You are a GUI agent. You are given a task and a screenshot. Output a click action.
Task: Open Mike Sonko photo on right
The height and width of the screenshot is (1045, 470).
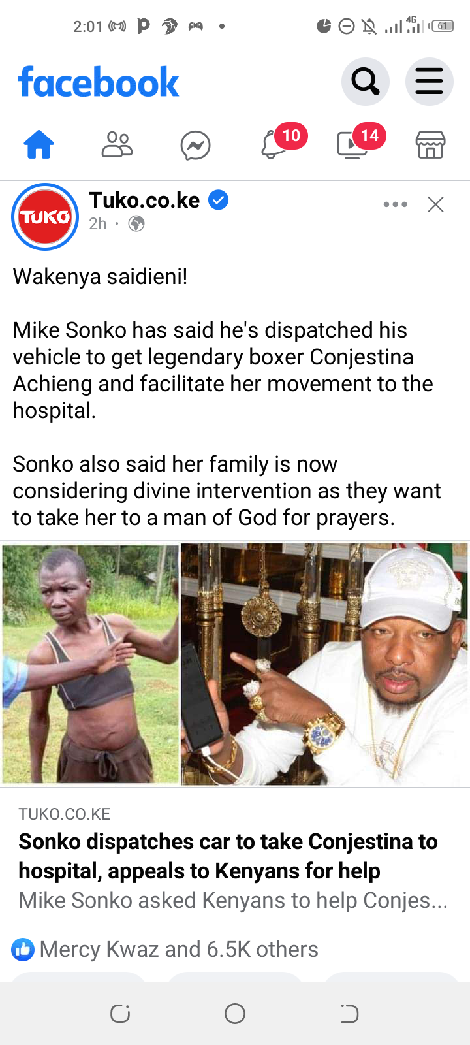click(324, 664)
